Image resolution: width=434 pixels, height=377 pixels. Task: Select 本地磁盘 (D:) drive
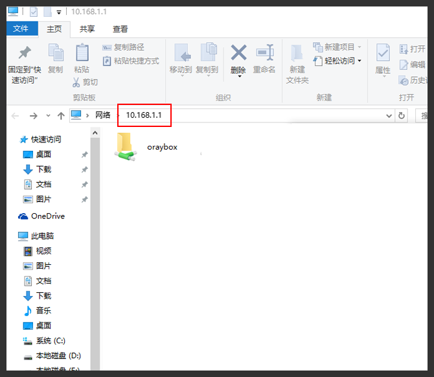tap(52, 356)
